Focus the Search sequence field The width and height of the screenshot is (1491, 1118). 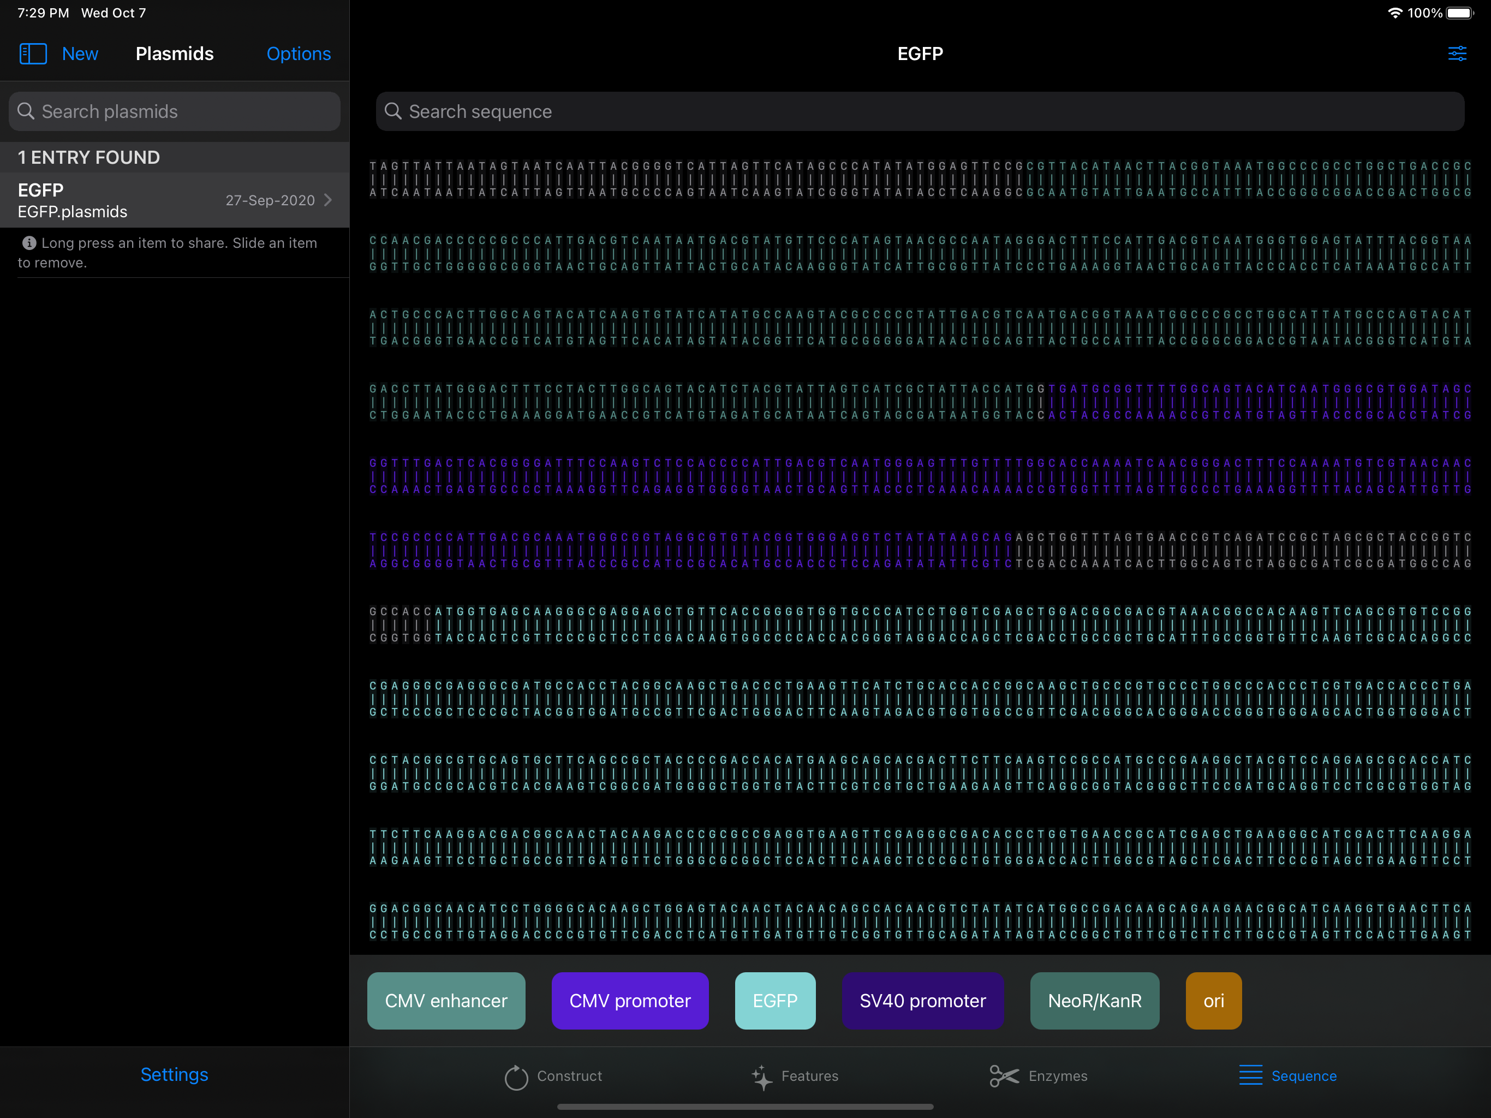(920, 111)
